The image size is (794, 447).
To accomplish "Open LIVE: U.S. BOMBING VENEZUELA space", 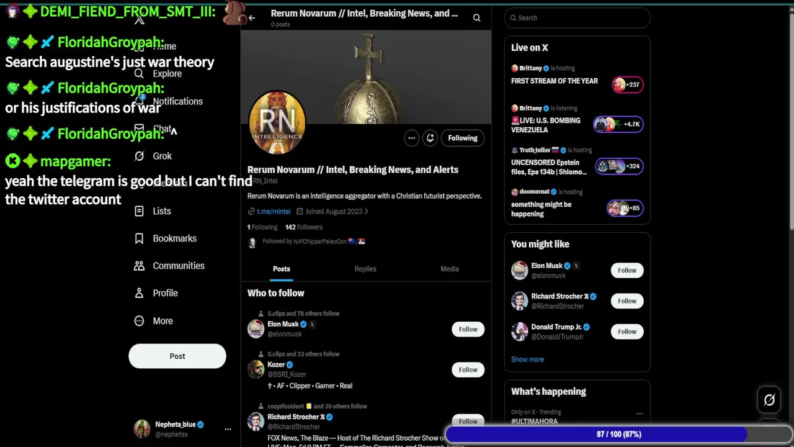I will (546, 125).
